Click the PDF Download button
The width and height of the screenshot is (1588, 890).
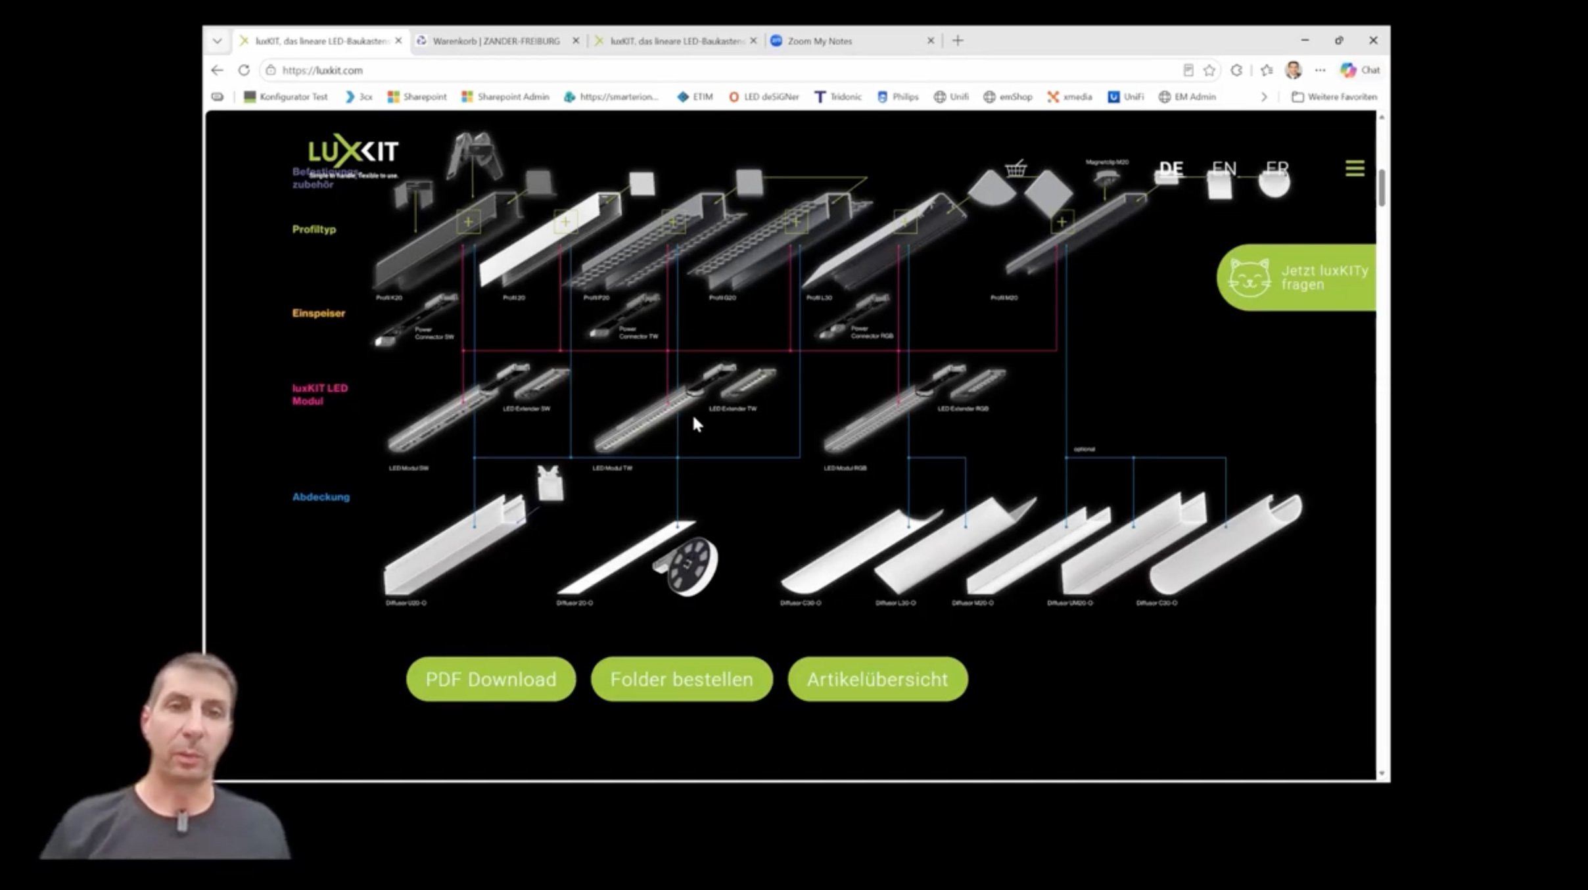[491, 679]
